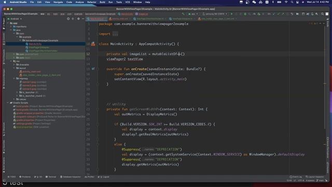Collapse the mipmap folder

click(15, 78)
